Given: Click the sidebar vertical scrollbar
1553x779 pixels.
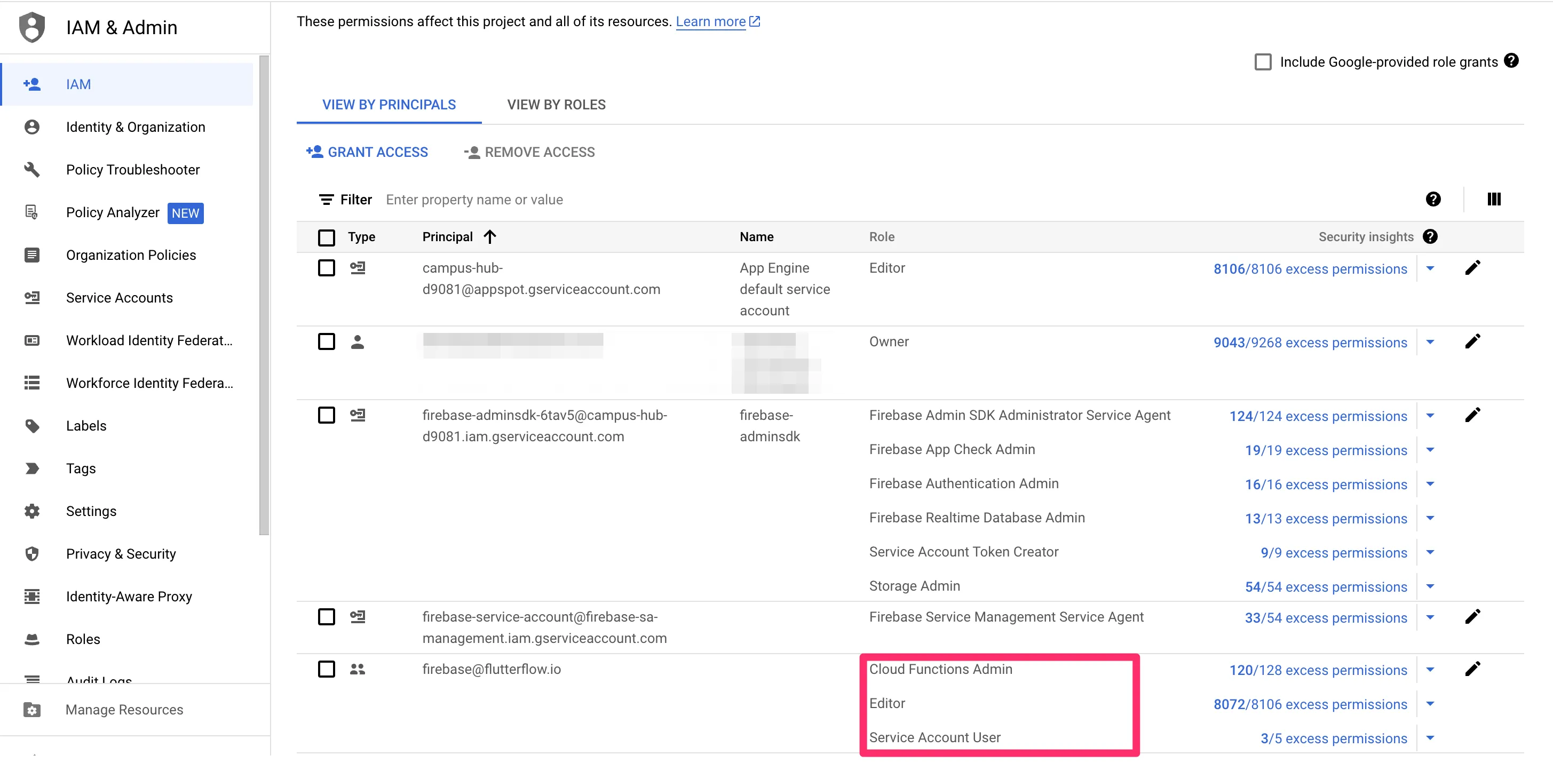Looking at the screenshot, I should (x=264, y=296).
